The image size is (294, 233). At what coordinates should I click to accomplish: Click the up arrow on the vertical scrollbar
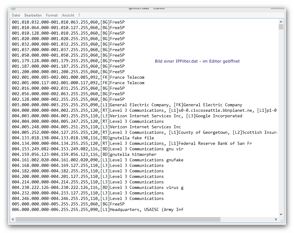pyautogui.click(x=281, y=21)
